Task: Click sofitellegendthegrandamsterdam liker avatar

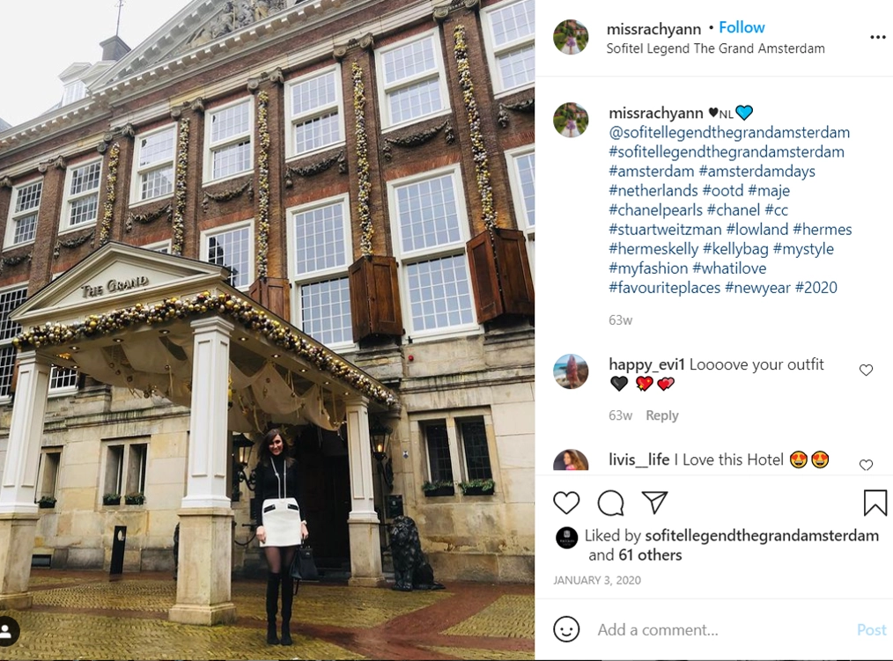Action: point(566,538)
